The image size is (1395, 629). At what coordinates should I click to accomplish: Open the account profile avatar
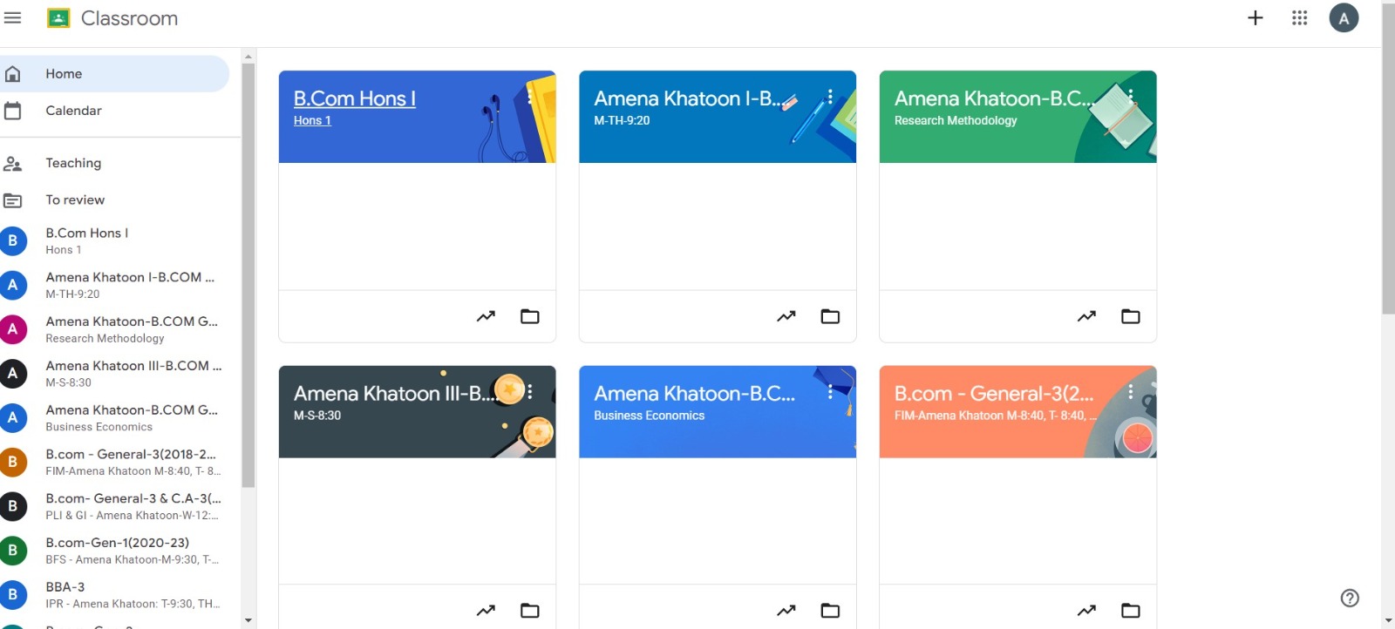coord(1343,18)
